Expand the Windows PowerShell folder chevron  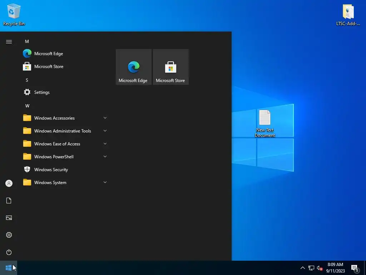coord(105,156)
